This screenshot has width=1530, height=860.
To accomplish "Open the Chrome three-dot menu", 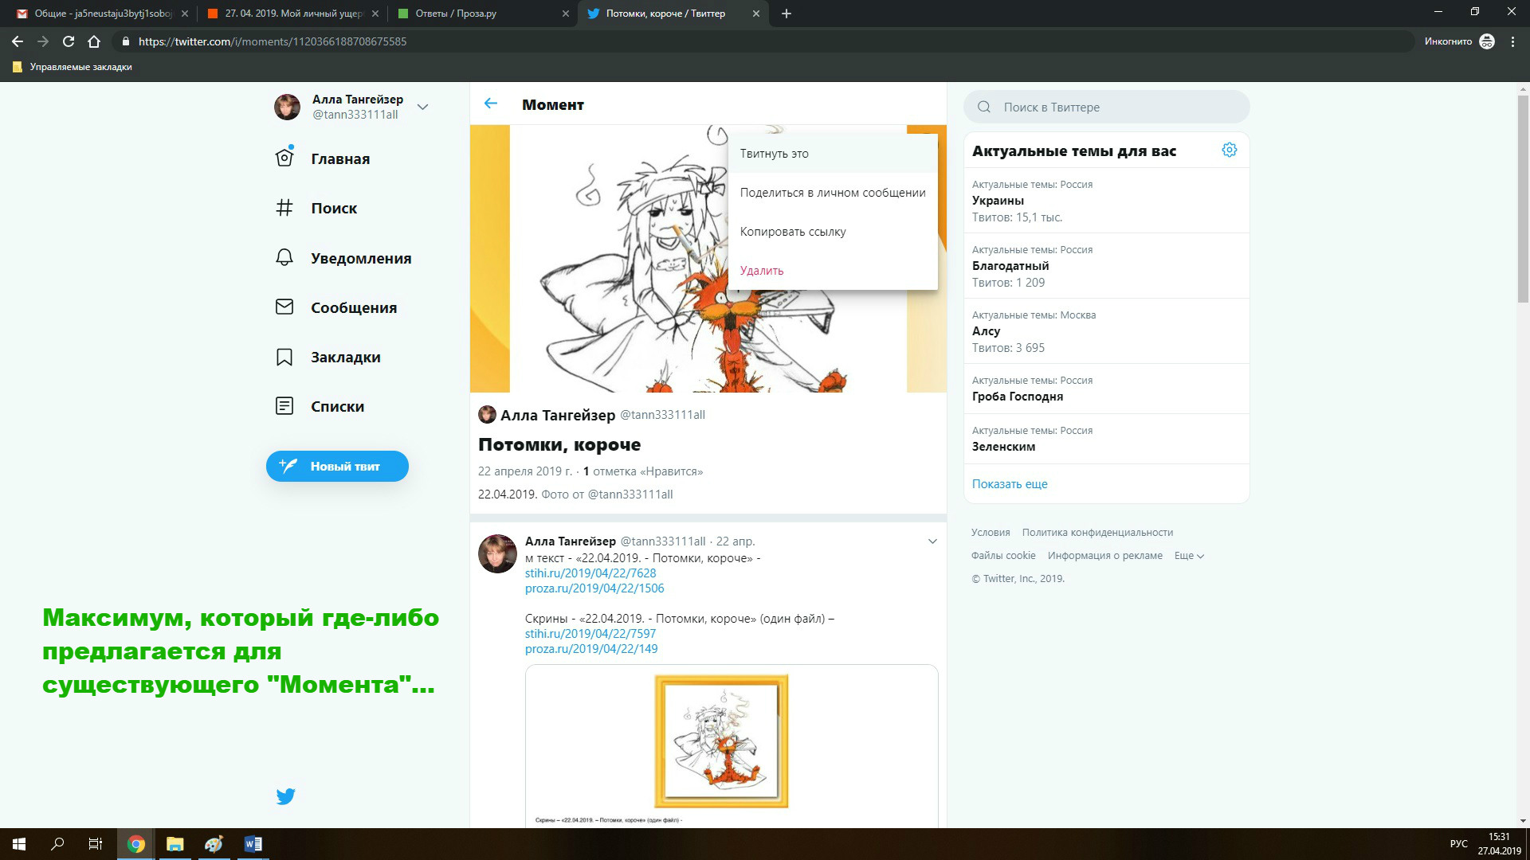I will [1512, 41].
